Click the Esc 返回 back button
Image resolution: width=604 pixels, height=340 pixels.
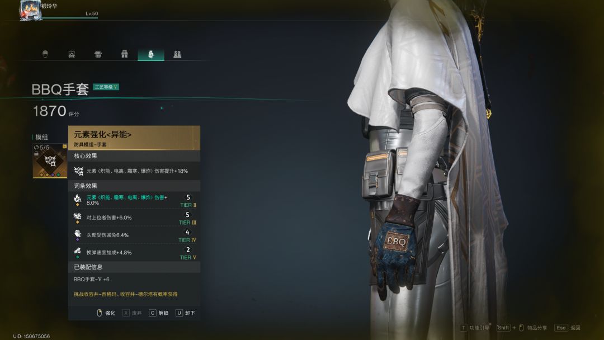568,328
